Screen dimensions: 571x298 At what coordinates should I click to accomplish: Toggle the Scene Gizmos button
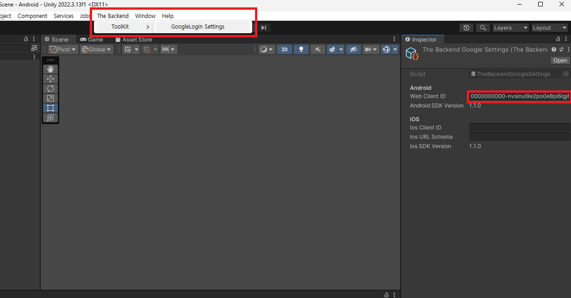pos(386,49)
